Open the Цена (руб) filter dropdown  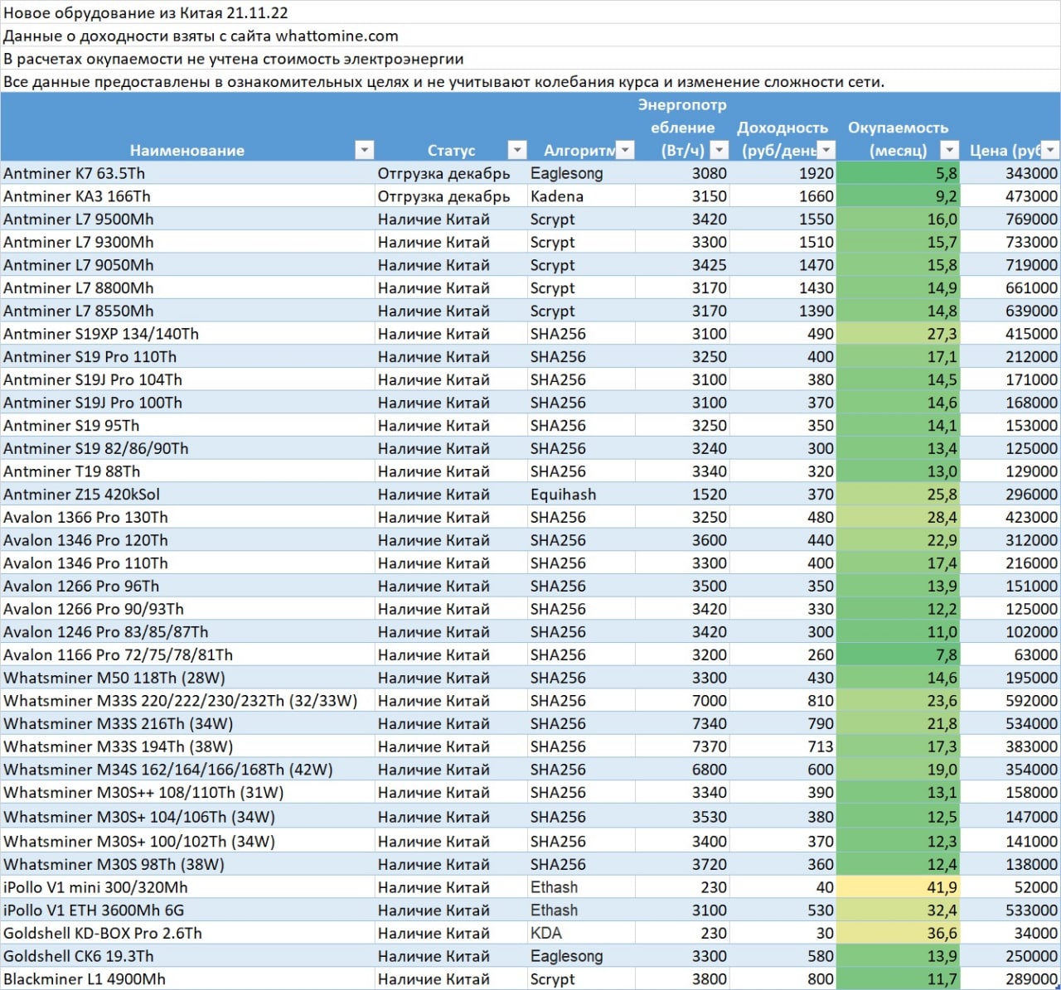(x=1050, y=150)
